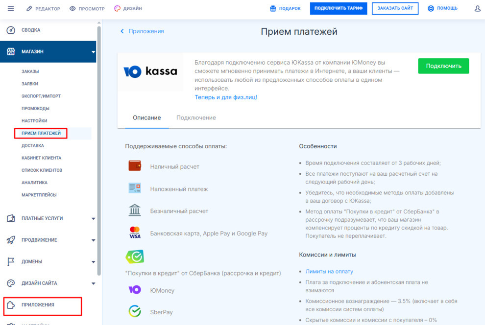Open Экспорт/Импорт in the sidebar
485x325 pixels.
click(41, 96)
